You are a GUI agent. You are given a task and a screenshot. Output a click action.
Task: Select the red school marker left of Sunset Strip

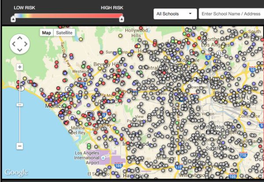101,52
